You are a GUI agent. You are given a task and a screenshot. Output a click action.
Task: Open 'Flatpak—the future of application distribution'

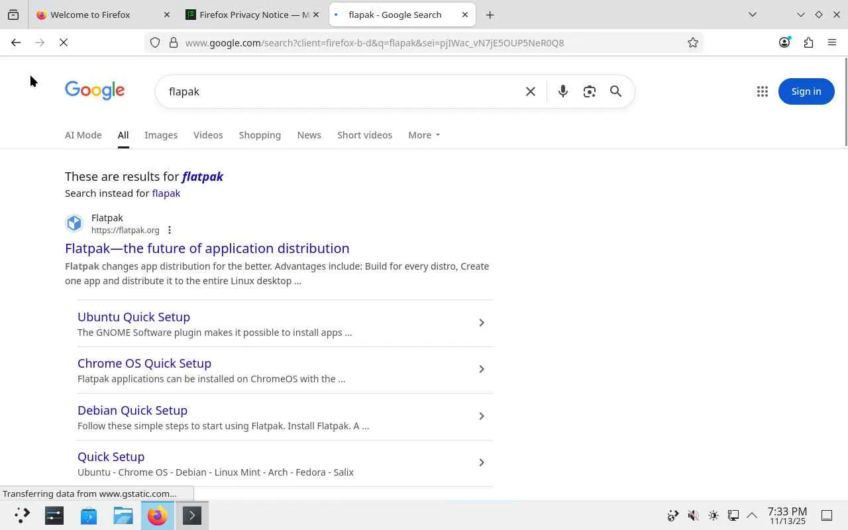click(x=207, y=248)
